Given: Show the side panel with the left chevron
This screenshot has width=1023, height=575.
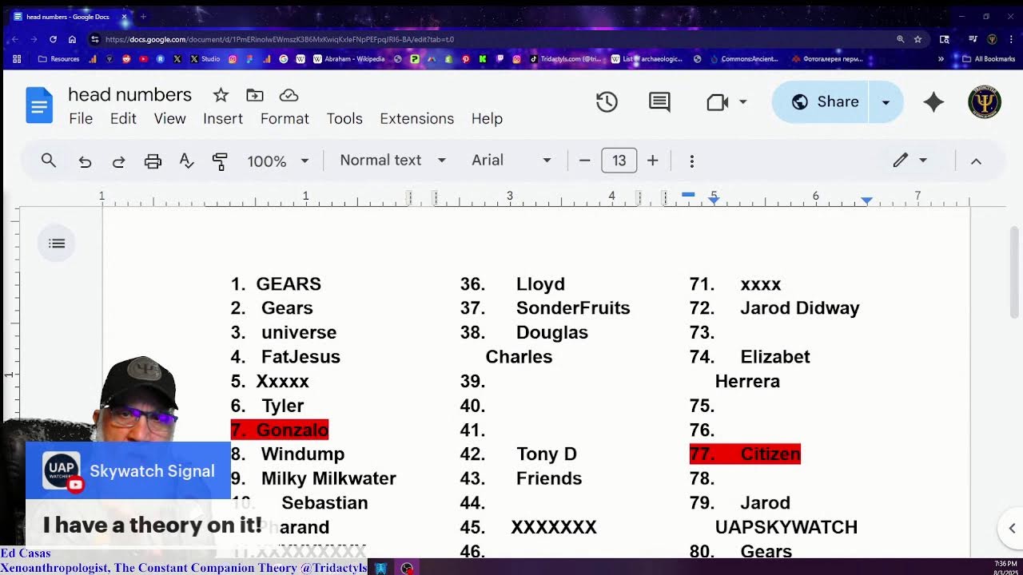Looking at the screenshot, I should (x=1011, y=529).
